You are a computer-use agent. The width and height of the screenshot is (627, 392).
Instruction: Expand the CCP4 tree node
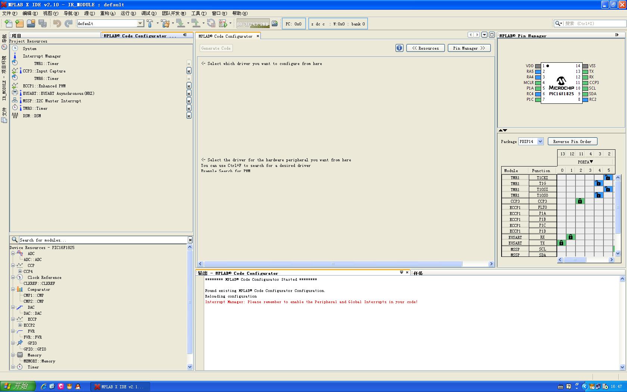click(x=20, y=271)
